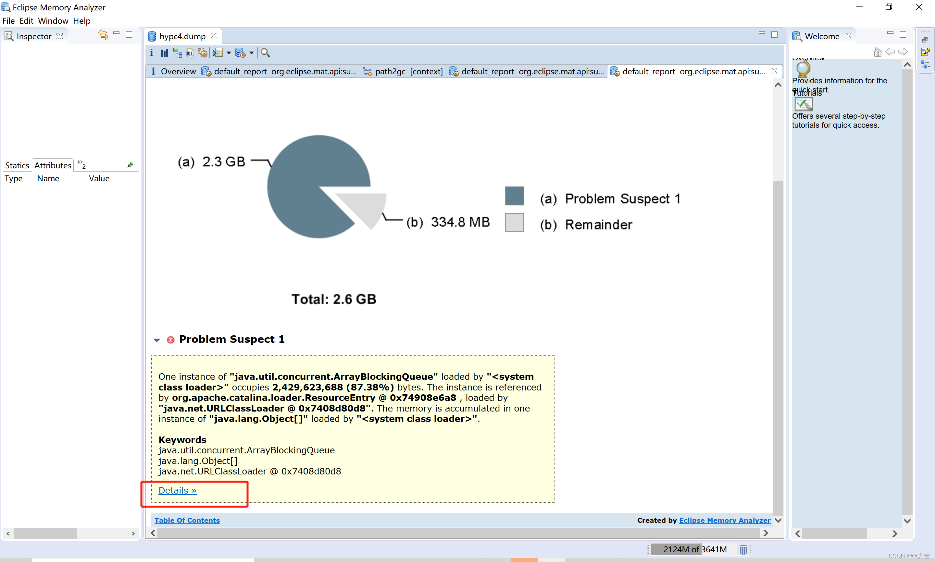Toggle the Attributes tab in Inspector
The height and width of the screenshot is (562, 935).
[52, 165]
